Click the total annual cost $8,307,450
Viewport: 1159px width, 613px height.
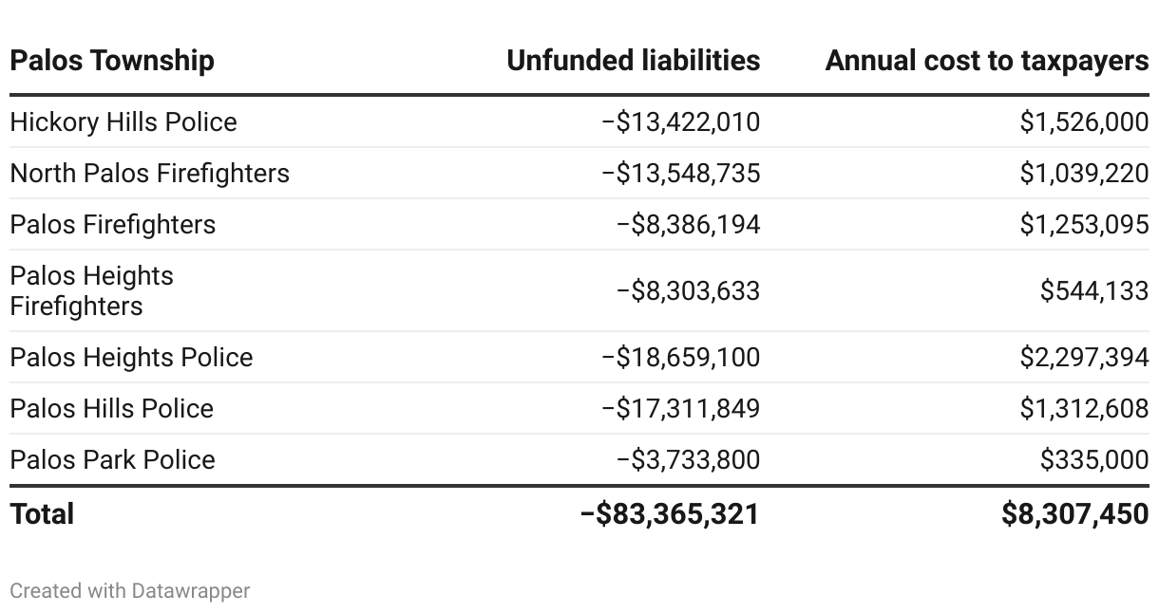coord(1074,513)
